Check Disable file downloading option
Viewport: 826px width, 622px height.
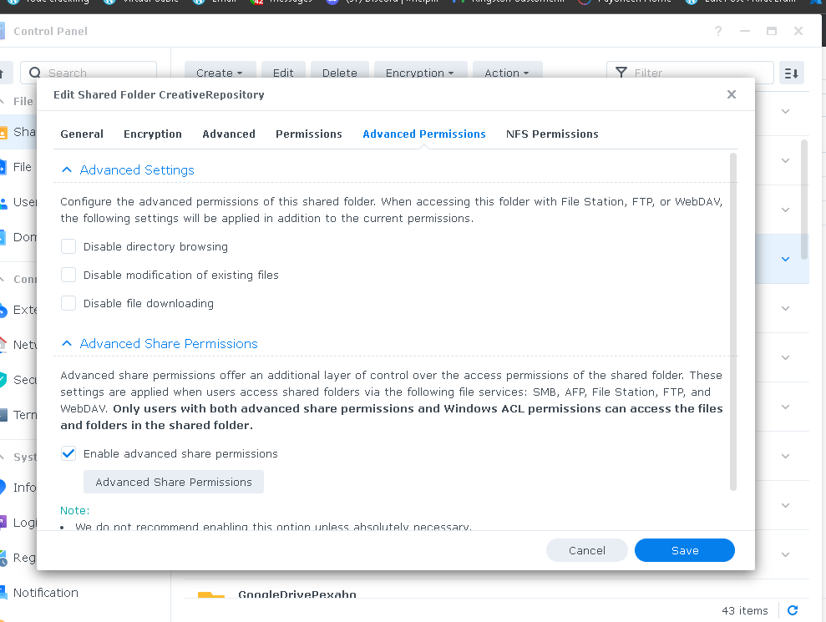coord(68,303)
